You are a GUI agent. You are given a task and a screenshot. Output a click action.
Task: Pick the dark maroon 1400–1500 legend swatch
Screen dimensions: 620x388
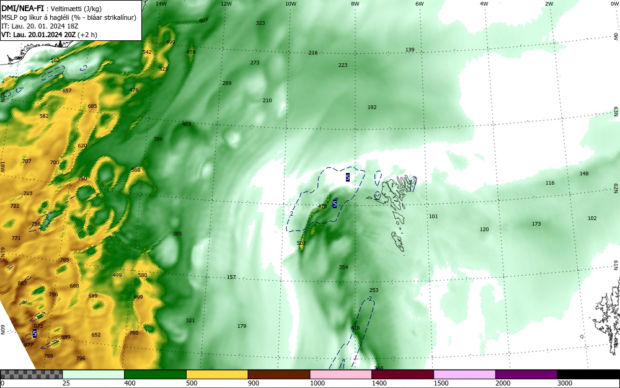point(402,374)
